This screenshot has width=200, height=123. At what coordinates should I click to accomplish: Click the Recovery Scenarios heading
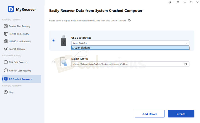click(x=11, y=19)
